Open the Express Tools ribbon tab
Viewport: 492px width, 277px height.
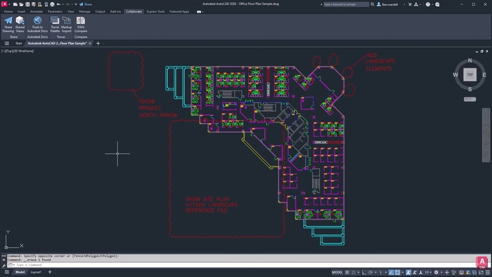click(156, 11)
